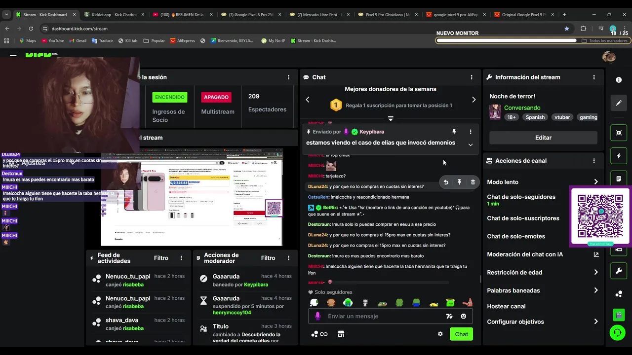Toggle the ENCENDIDO partner income status
This screenshot has height=355, width=632.
(x=170, y=97)
